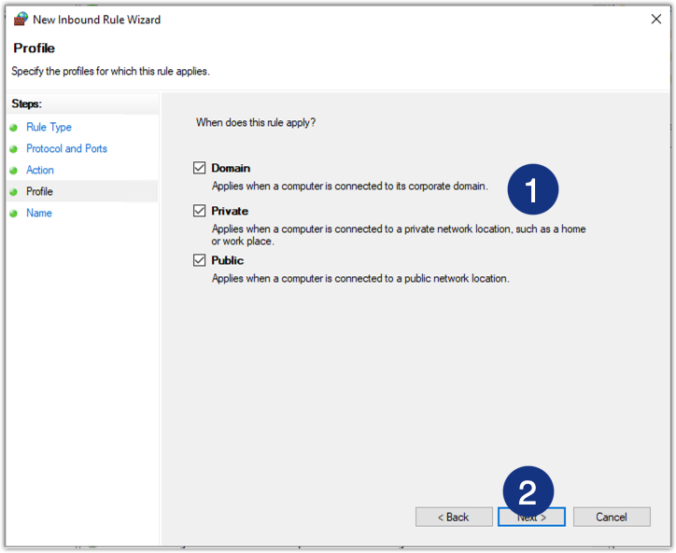Navigate to the Name step
This screenshot has width=676, height=553.
coord(39,214)
